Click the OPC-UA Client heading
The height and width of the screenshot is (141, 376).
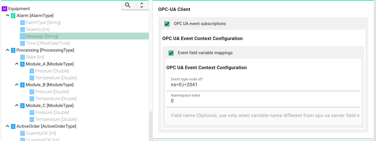[x=174, y=9]
